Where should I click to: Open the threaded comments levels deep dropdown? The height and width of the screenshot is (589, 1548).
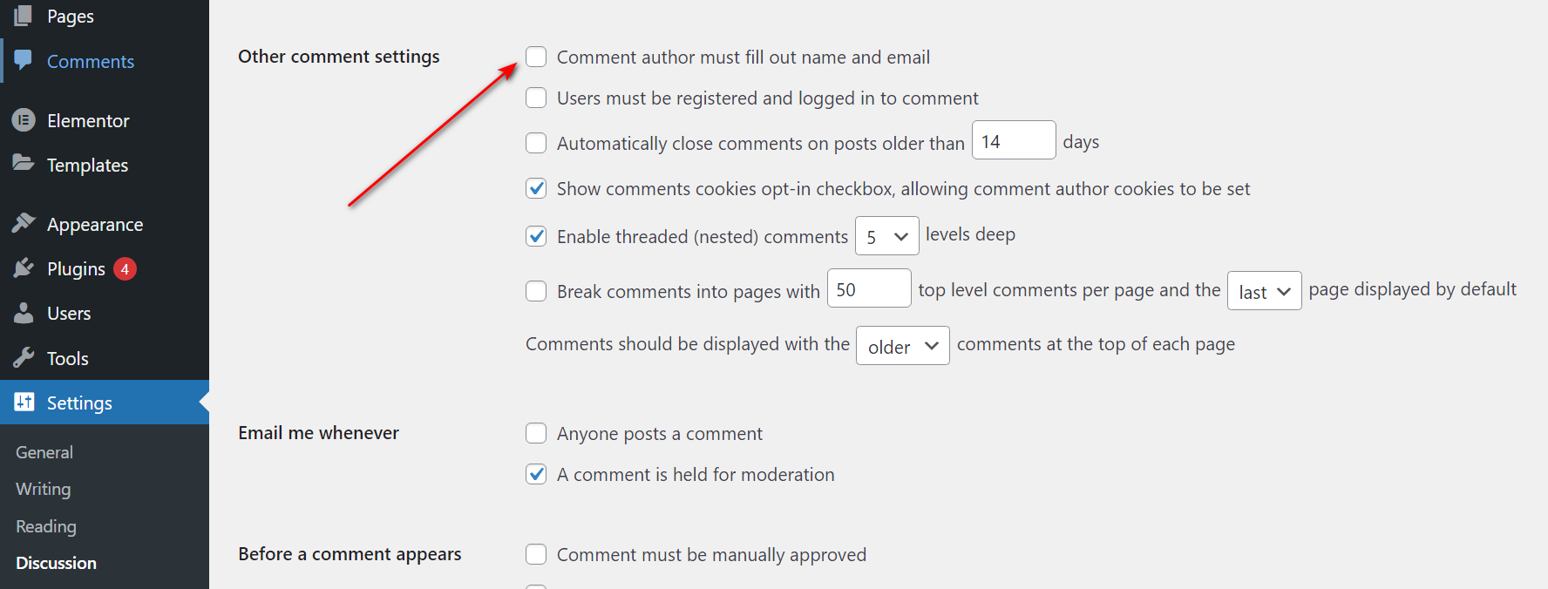tap(887, 236)
